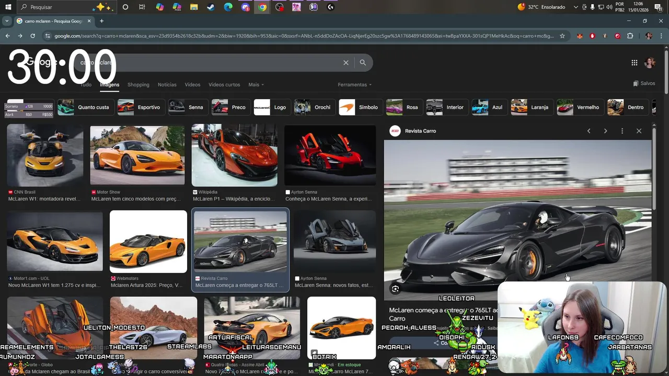Open the Google apps grid icon
669x376 pixels.
coord(634,63)
